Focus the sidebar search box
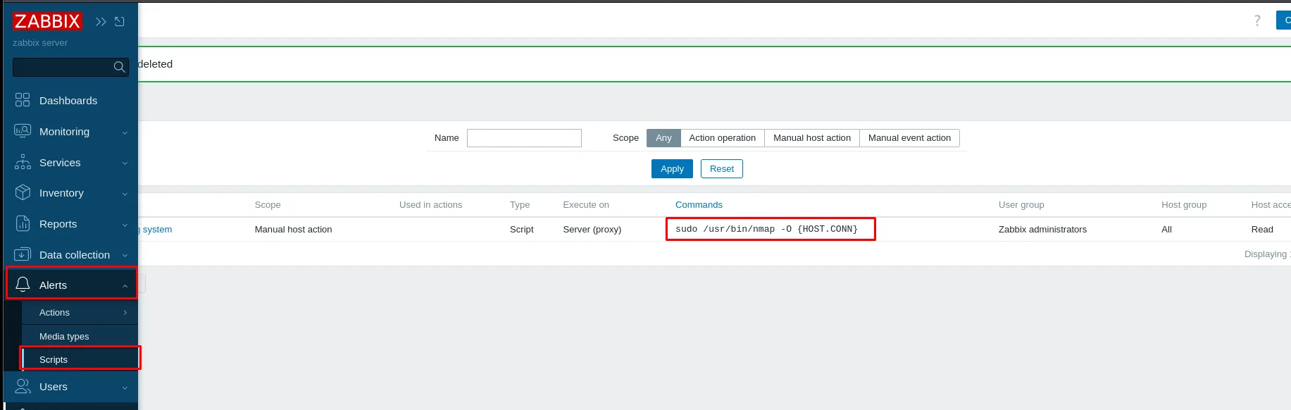 coord(70,67)
